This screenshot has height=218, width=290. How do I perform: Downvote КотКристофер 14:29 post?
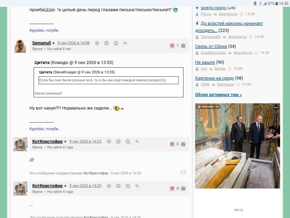pos(172,188)
